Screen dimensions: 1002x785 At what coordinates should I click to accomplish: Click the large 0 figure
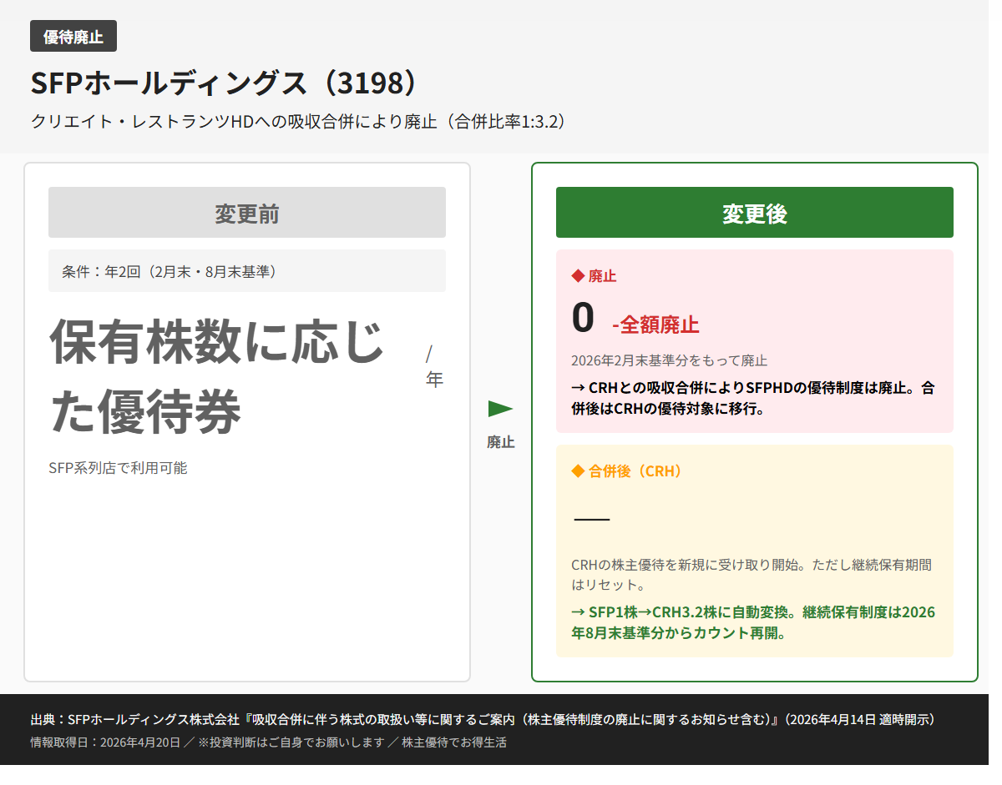583,318
